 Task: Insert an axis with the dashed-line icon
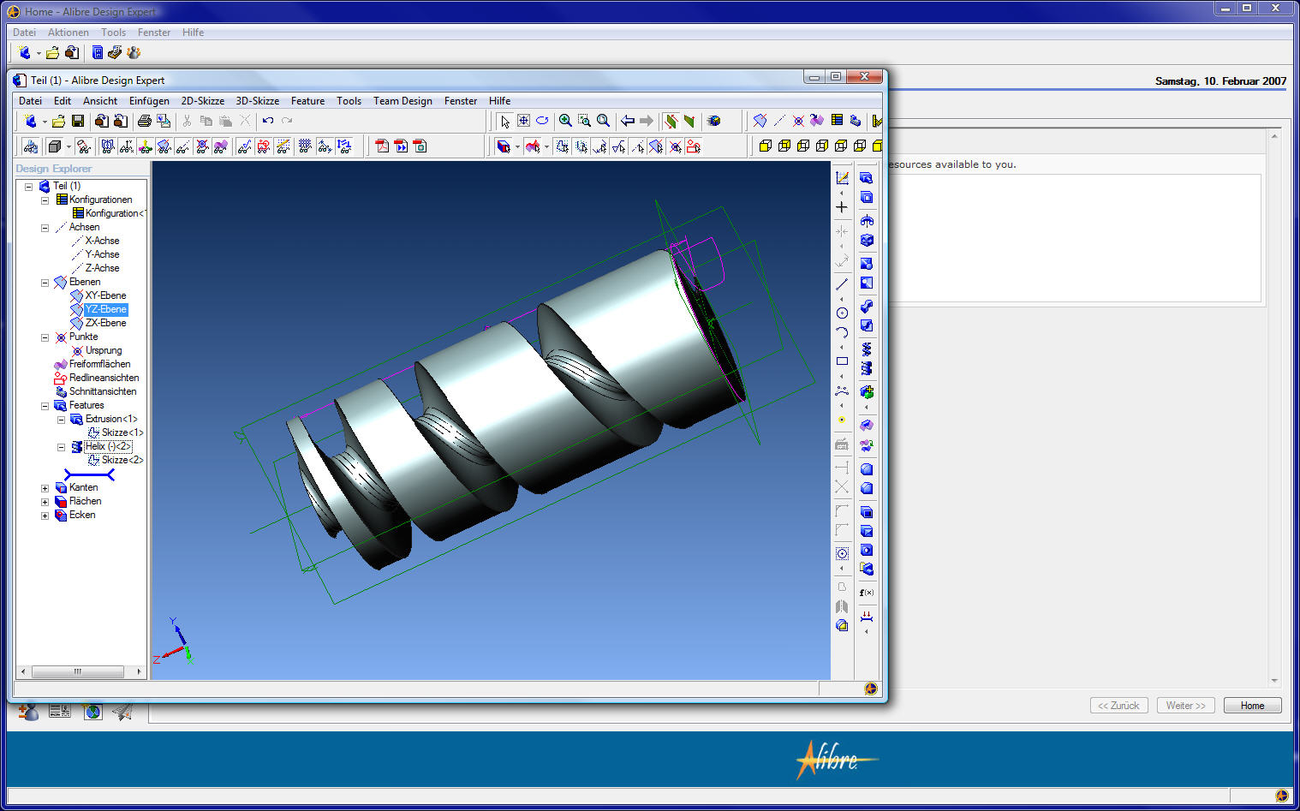pyautogui.click(x=779, y=121)
